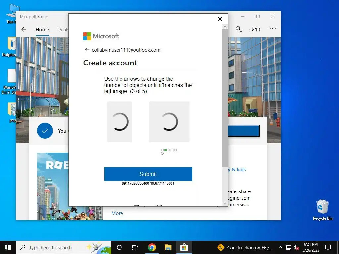The width and height of the screenshot is (339, 254).
Task: Select the green progress dot indicator
Action: (x=166, y=150)
